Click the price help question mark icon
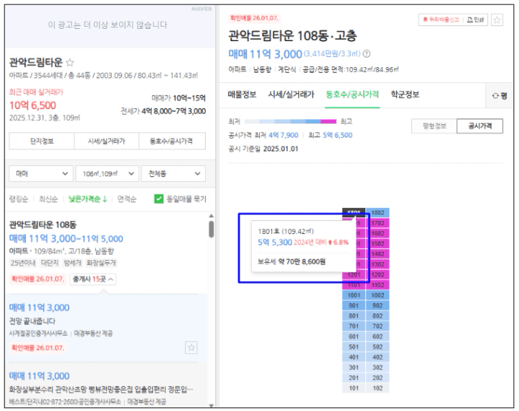This screenshot has height=411, width=519. (367, 53)
